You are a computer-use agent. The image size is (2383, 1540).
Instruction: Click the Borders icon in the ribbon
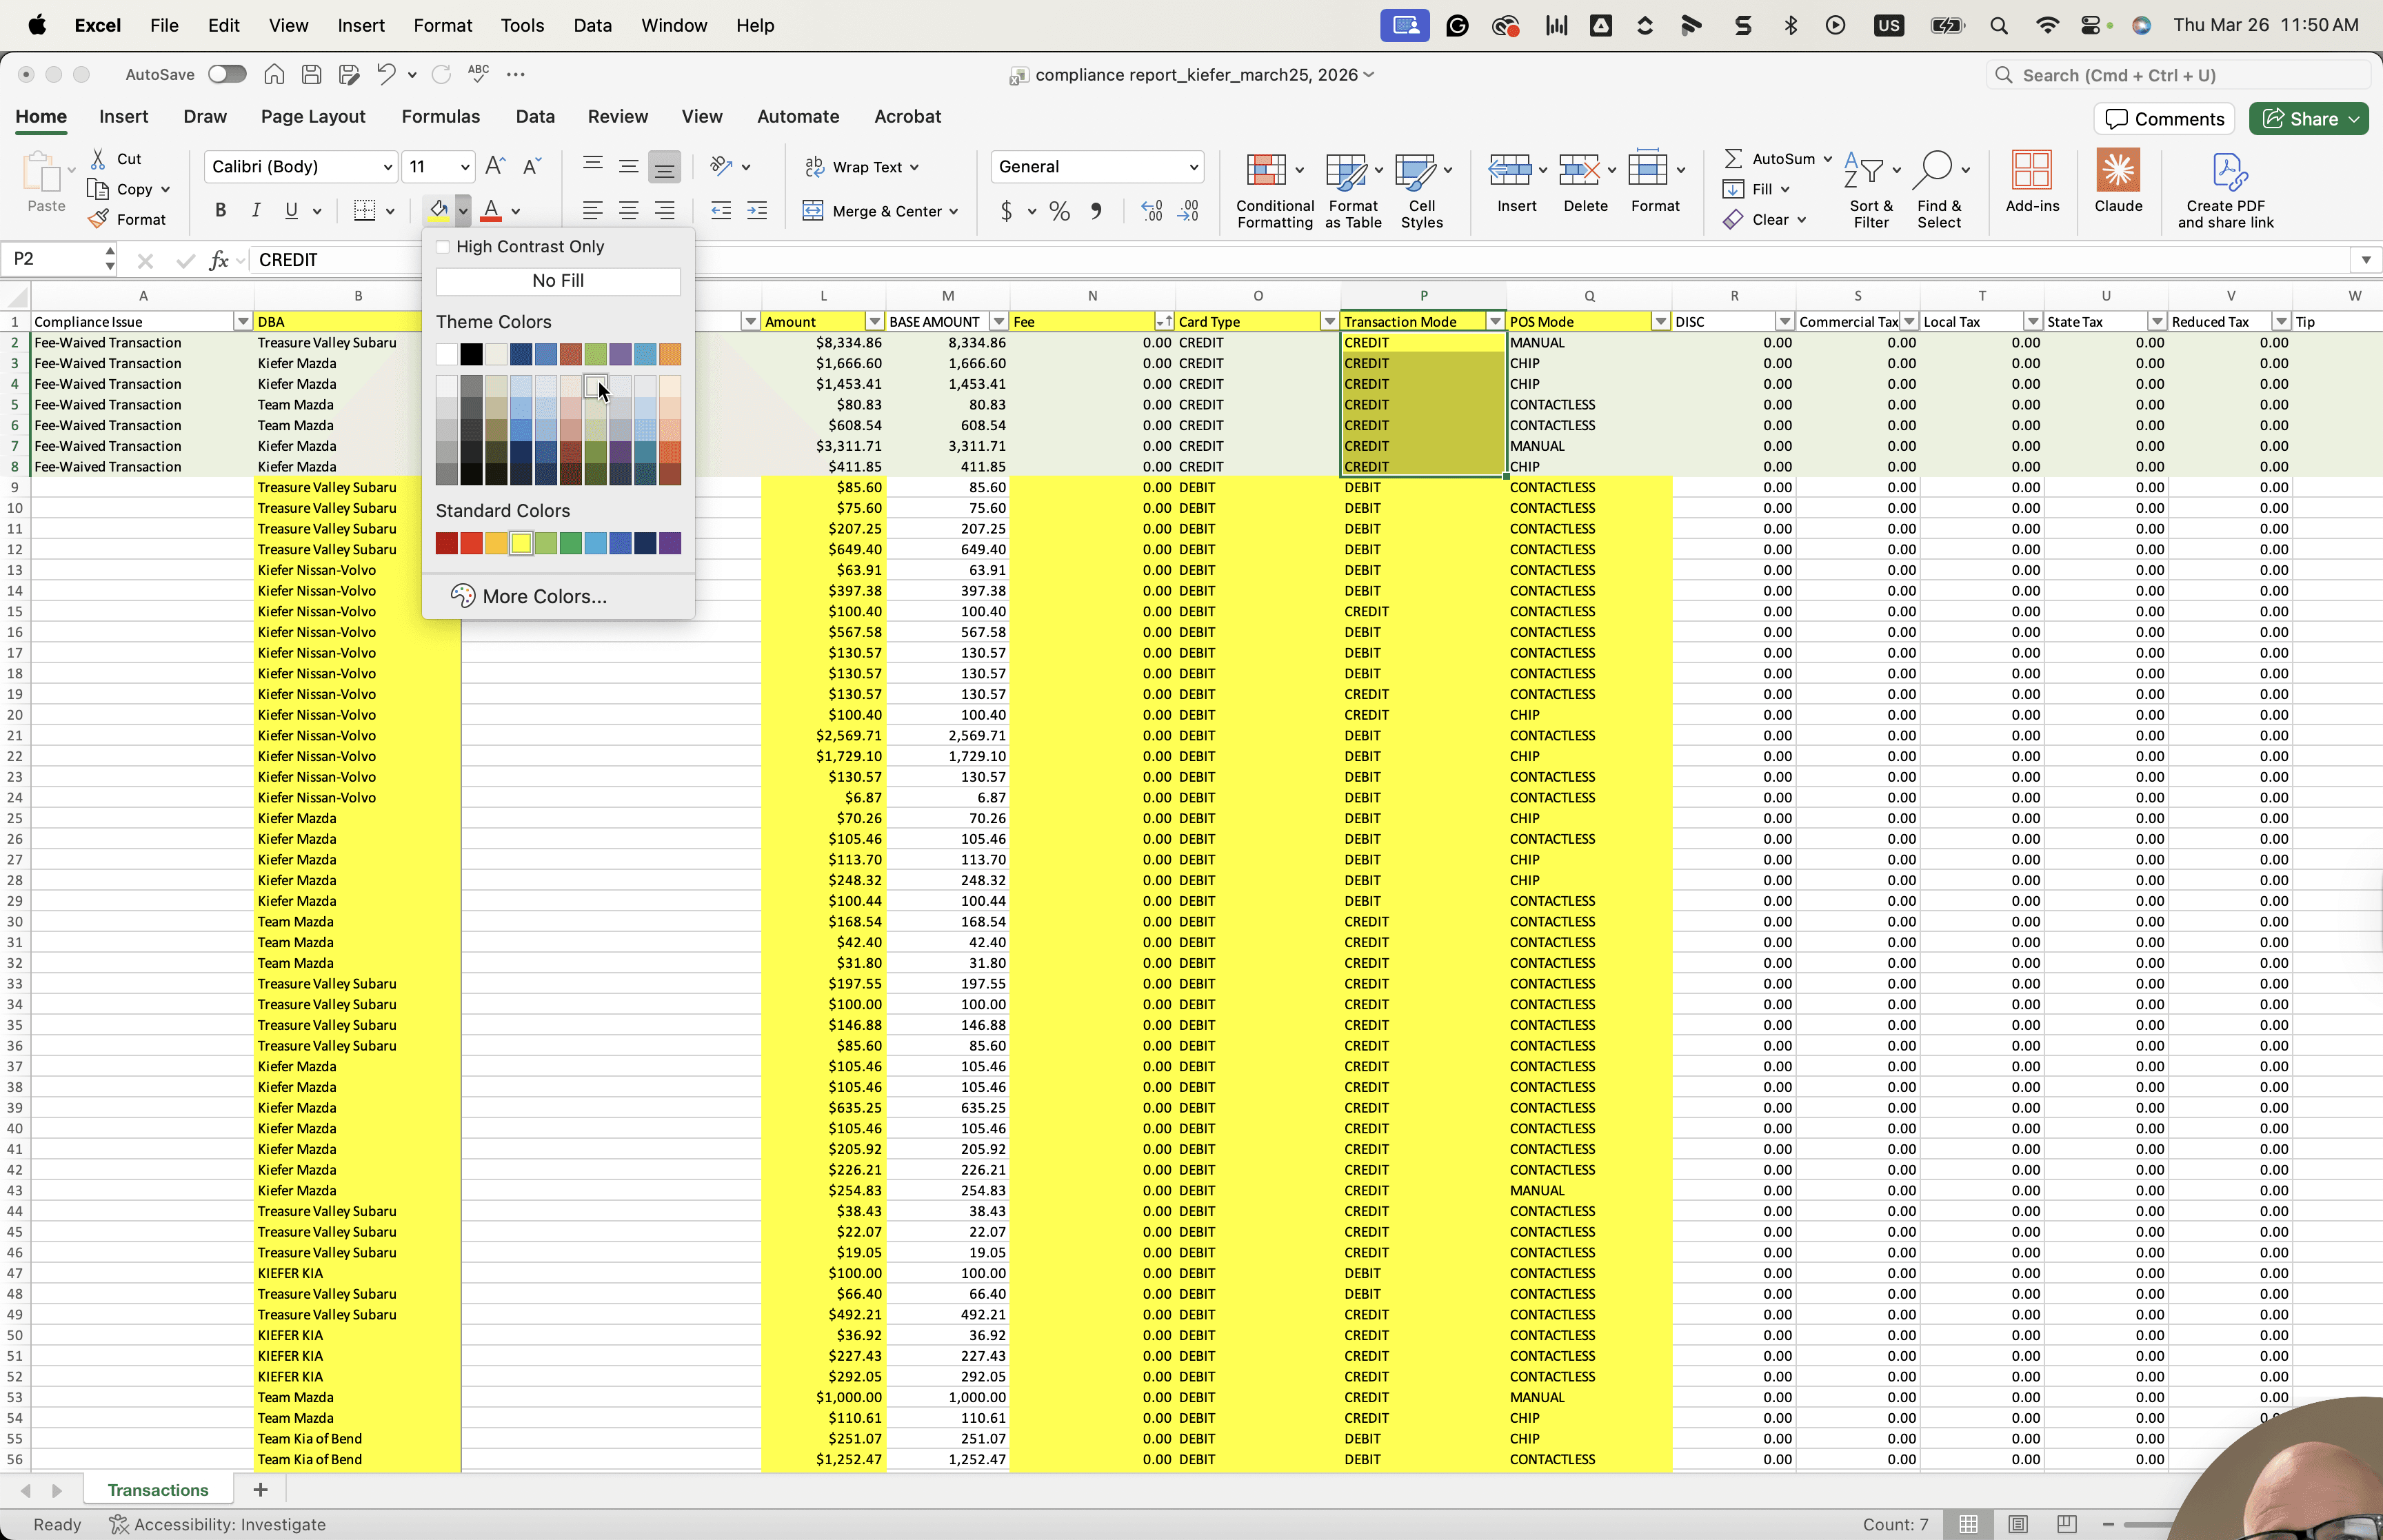point(365,210)
